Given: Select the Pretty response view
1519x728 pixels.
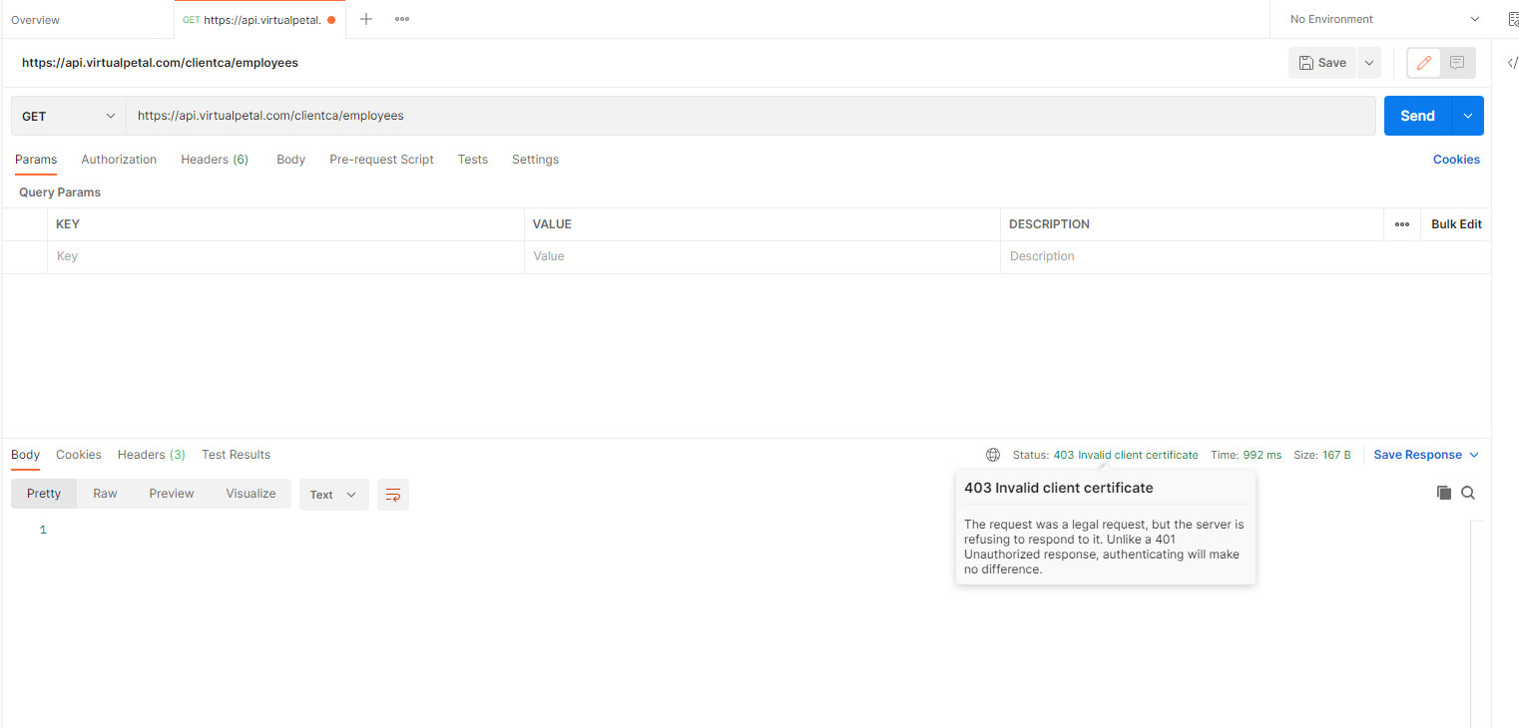Looking at the screenshot, I should [x=44, y=494].
